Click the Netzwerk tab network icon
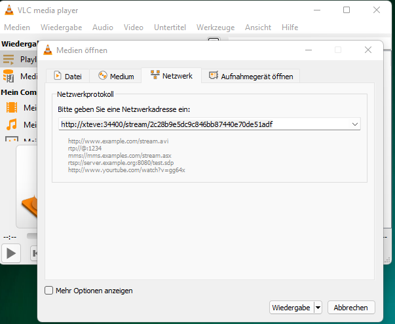395x324 pixels. (155, 75)
